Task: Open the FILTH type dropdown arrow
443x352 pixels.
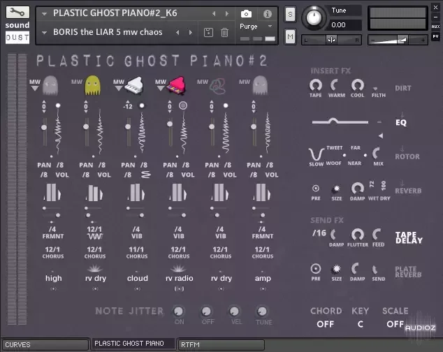Action: (375, 89)
